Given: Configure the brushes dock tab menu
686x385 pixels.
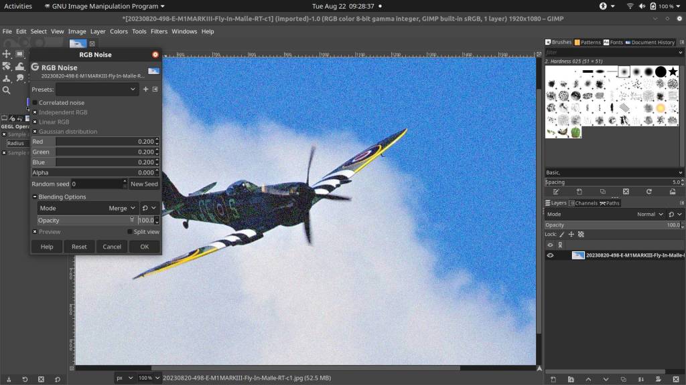Looking at the screenshot, I should click(x=681, y=42).
